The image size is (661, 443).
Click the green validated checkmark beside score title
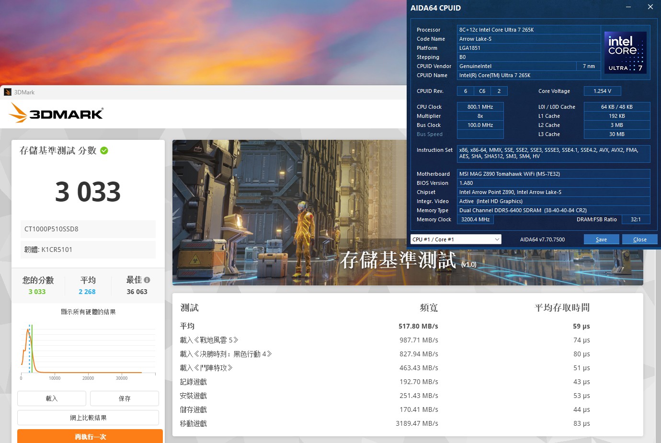click(x=104, y=150)
